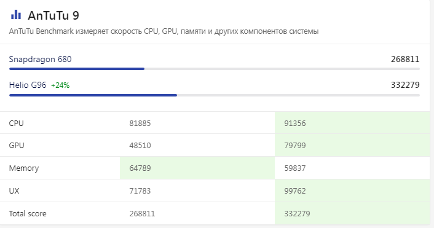Click the UX row label
434x228 pixels.
point(14,191)
